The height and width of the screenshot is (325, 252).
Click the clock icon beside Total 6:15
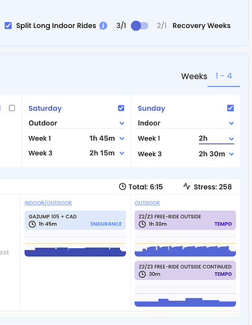pos(122,187)
